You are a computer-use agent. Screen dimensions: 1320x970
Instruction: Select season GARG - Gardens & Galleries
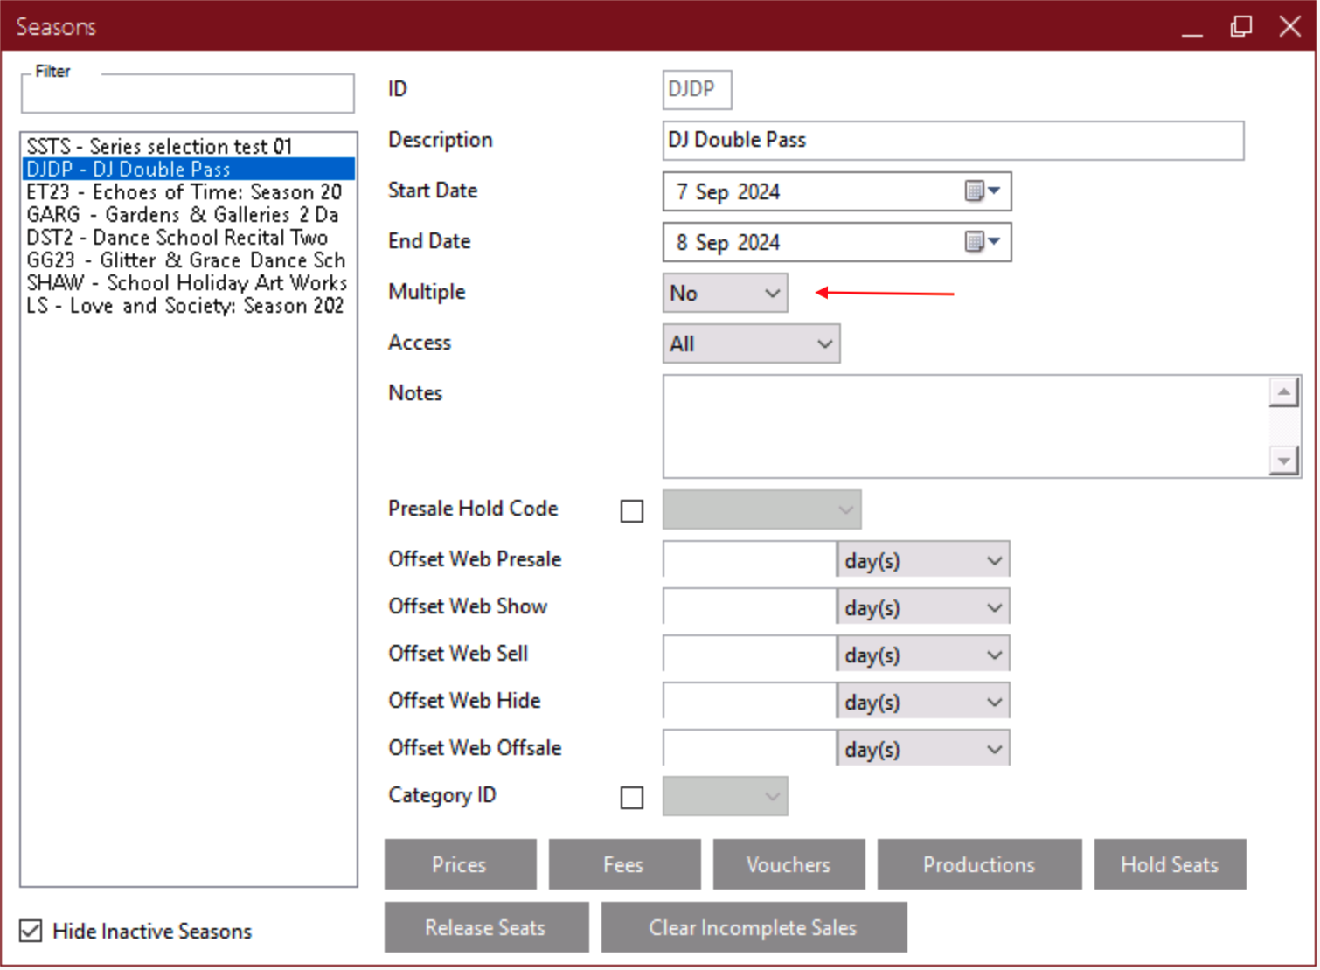pos(189,214)
